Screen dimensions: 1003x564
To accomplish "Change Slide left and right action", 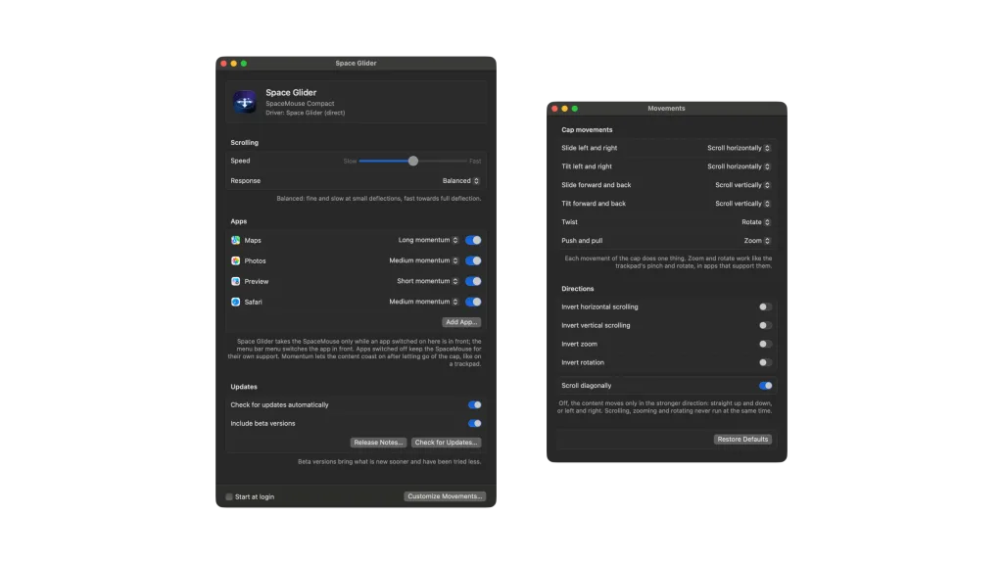I will tap(739, 148).
